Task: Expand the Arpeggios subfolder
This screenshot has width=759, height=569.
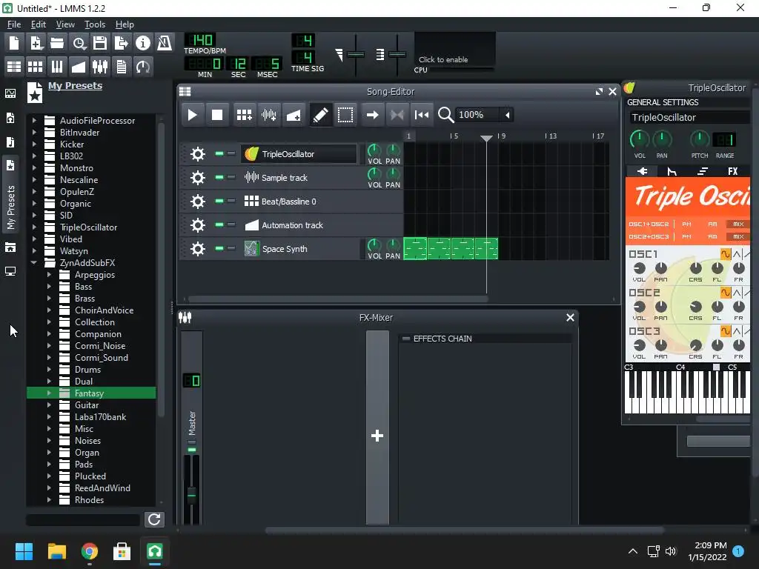Action: click(49, 274)
